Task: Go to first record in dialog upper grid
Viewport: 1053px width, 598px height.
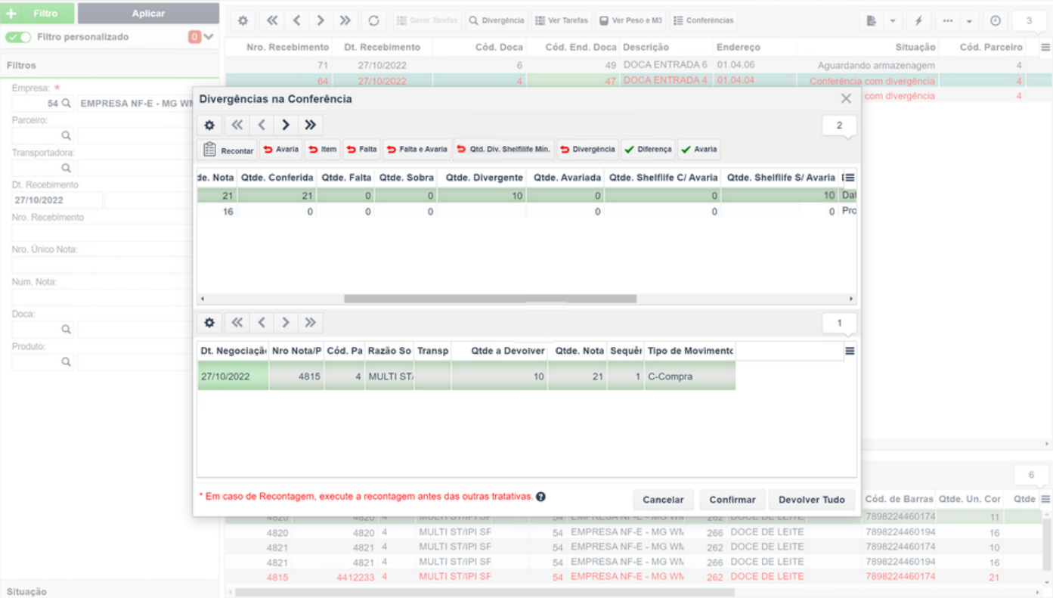Action: coord(237,125)
